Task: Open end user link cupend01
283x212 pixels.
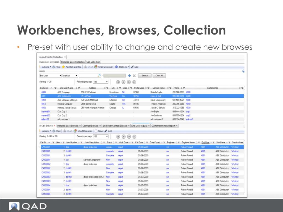Action: [46, 112]
